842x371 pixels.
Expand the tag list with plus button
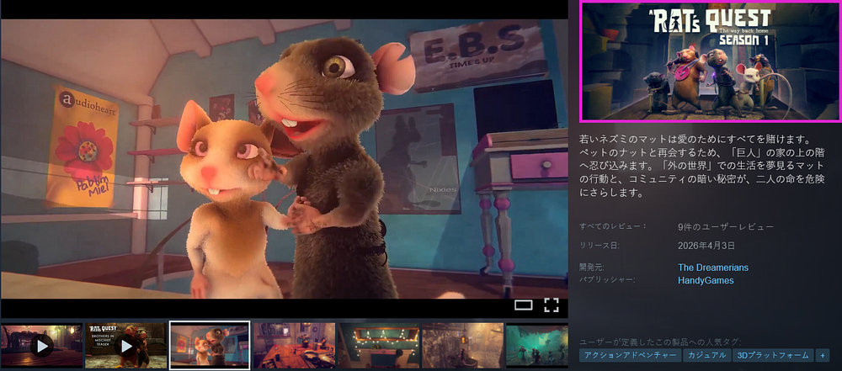click(x=823, y=356)
